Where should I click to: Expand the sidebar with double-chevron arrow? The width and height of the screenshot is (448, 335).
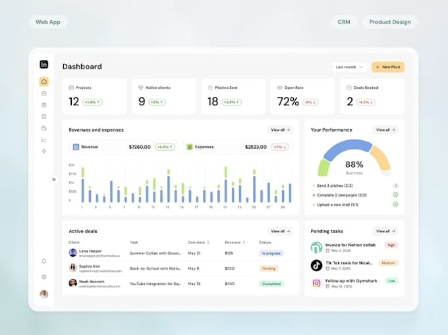point(54,180)
